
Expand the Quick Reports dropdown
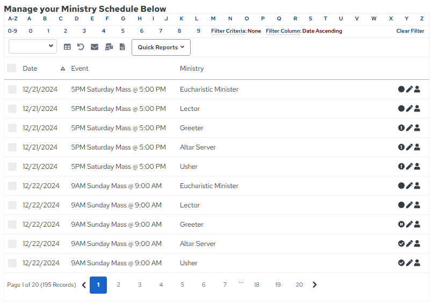coord(161,47)
